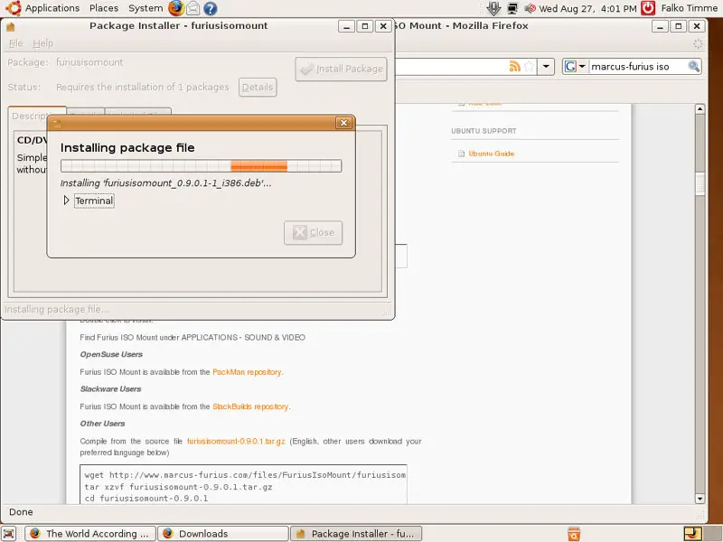Click the orange workspace switcher icon
Image resolution: width=723 pixels, height=542 pixels.
pyautogui.click(x=692, y=534)
